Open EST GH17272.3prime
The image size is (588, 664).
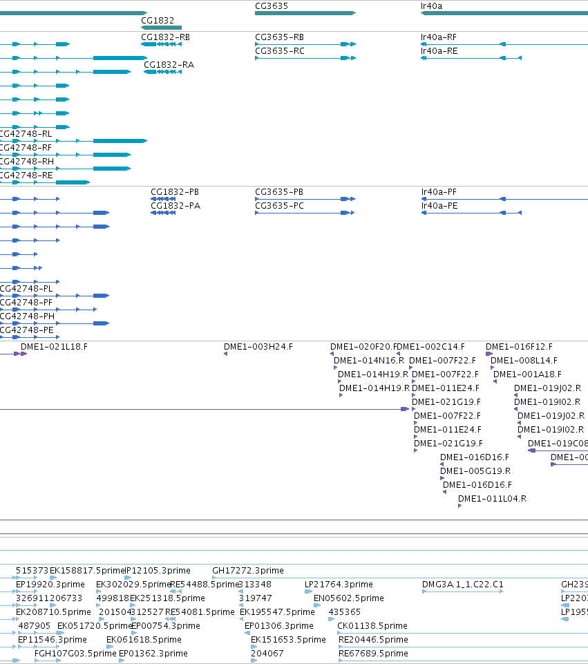[x=248, y=571]
